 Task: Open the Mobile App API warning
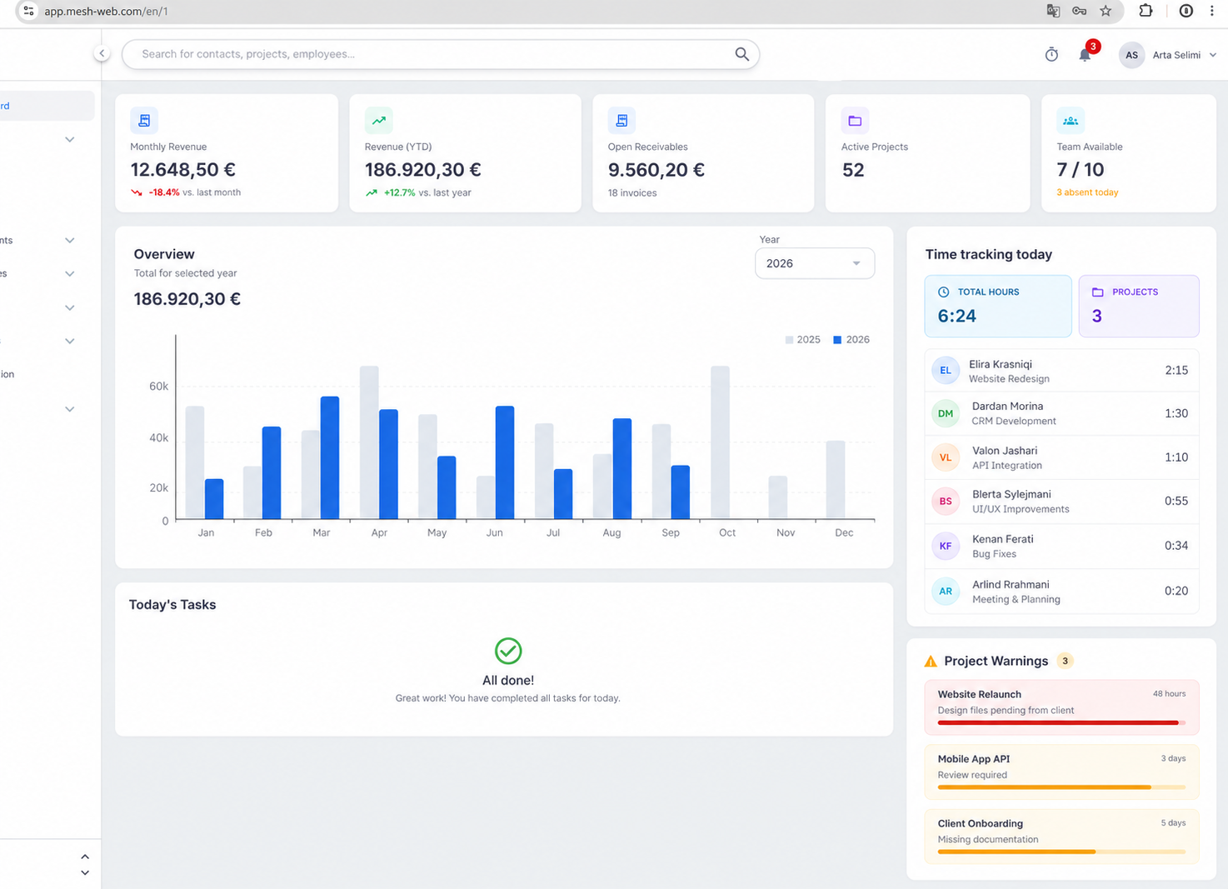[1061, 772]
